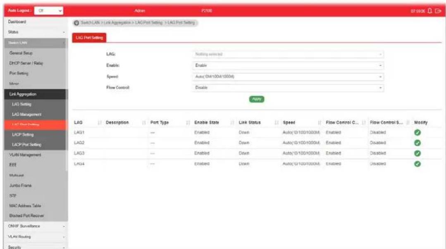
Task: Click the modify icon for LAG4
Action: point(417,164)
